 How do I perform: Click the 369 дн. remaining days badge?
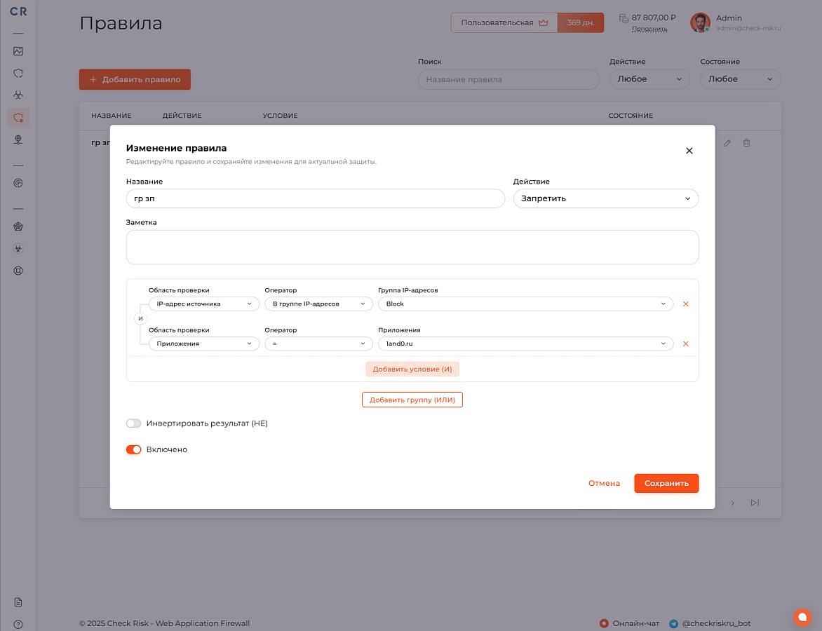580,22
